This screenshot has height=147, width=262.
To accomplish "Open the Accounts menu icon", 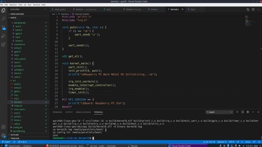I will (x=3, y=127).
